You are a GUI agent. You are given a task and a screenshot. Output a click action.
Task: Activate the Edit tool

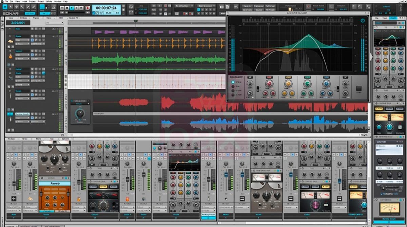click(x=22, y=7)
